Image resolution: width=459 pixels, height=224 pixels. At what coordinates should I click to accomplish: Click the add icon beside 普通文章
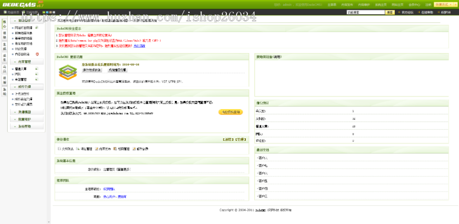[x=37, y=68]
